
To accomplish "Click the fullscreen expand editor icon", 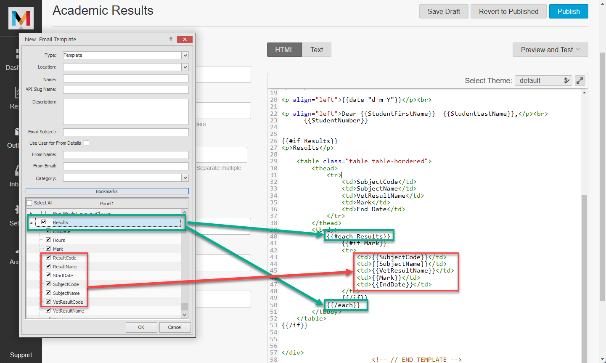I will pos(580,80).
